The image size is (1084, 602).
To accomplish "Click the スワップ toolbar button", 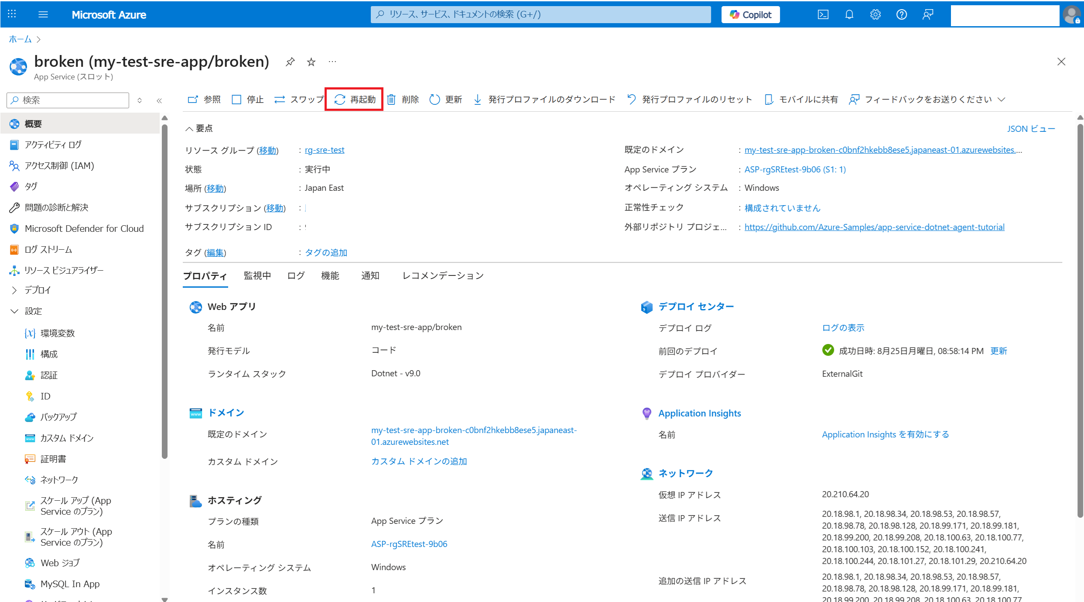I will tap(299, 100).
